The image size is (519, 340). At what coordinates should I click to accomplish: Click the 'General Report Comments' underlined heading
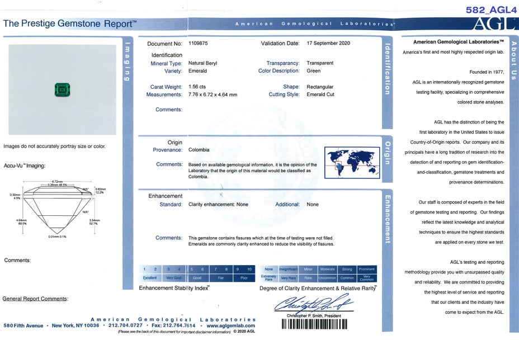35,299
